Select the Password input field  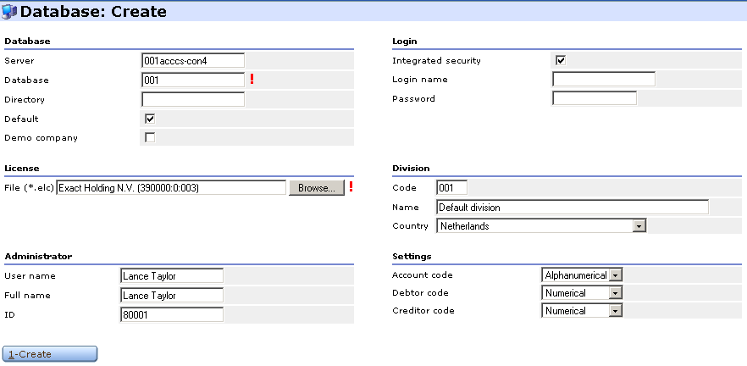(x=595, y=98)
